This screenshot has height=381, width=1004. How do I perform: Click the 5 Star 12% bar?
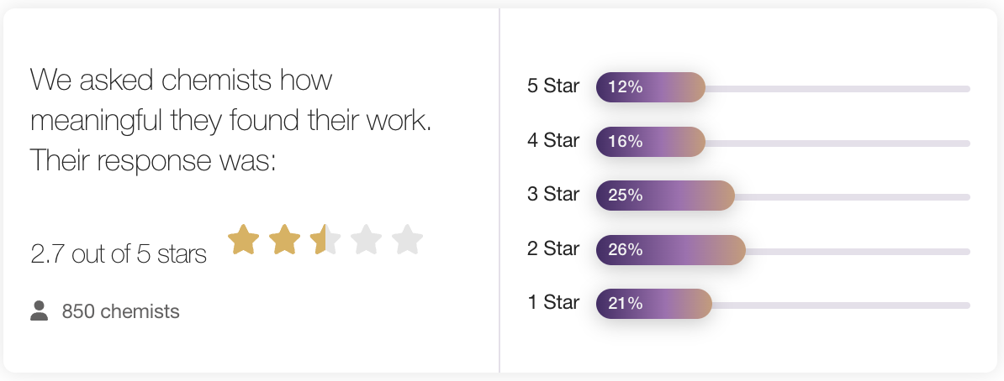click(651, 87)
